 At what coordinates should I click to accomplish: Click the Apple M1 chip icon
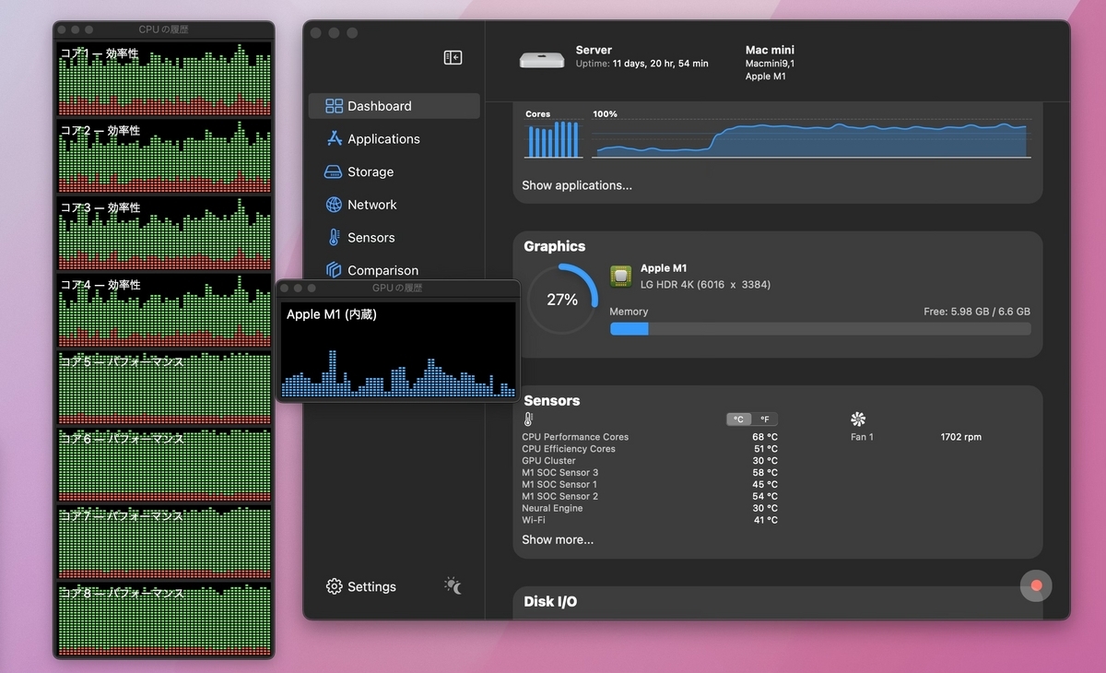click(x=621, y=277)
